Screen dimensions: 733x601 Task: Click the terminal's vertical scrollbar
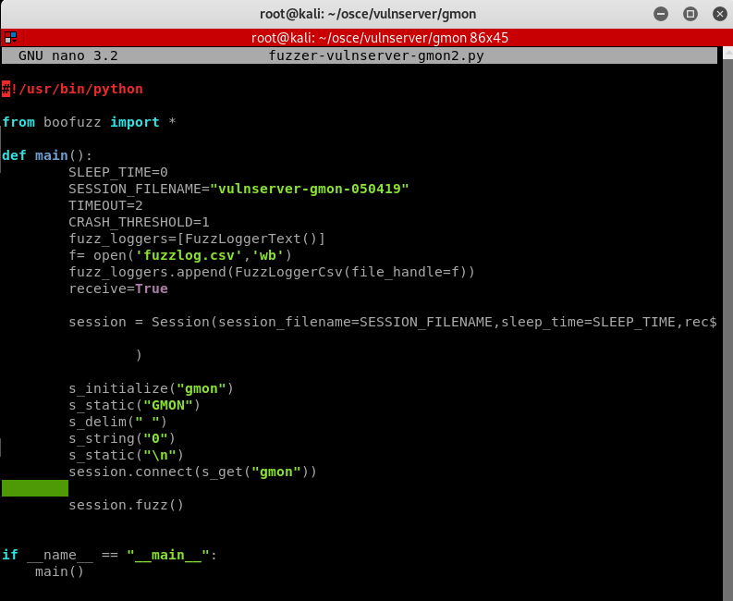pyautogui.click(x=727, y=323)
